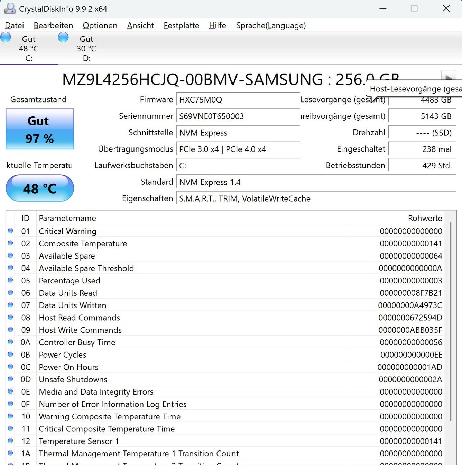Select the Host Write Commands row
The image size is (462, 466).
pos(225,330)
